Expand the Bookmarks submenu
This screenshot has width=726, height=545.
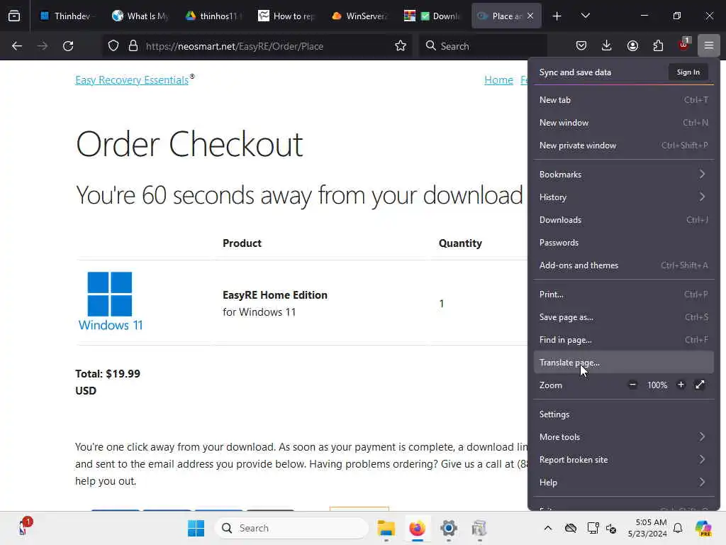pos(623,175)
